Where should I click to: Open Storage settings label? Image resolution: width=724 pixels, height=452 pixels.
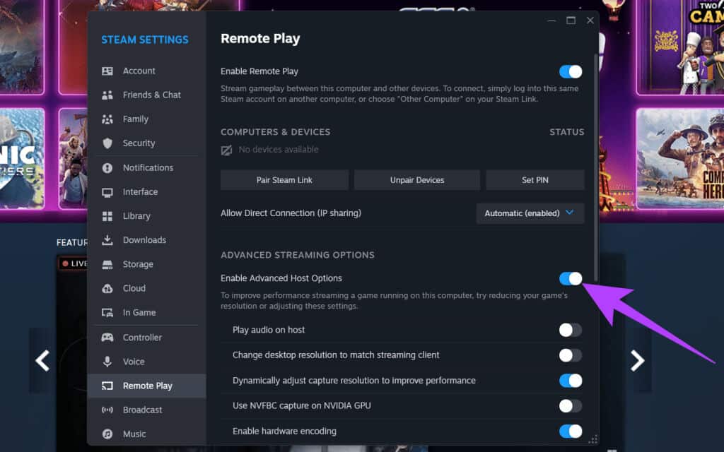138,264
